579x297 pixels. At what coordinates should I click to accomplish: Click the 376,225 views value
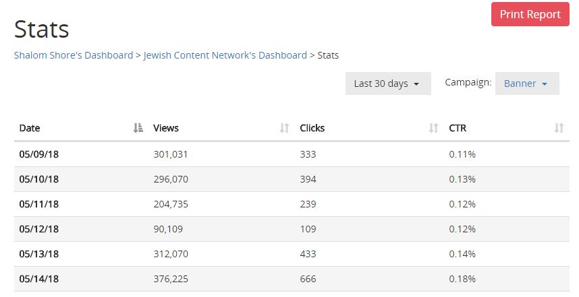click(x=171, y=279)
